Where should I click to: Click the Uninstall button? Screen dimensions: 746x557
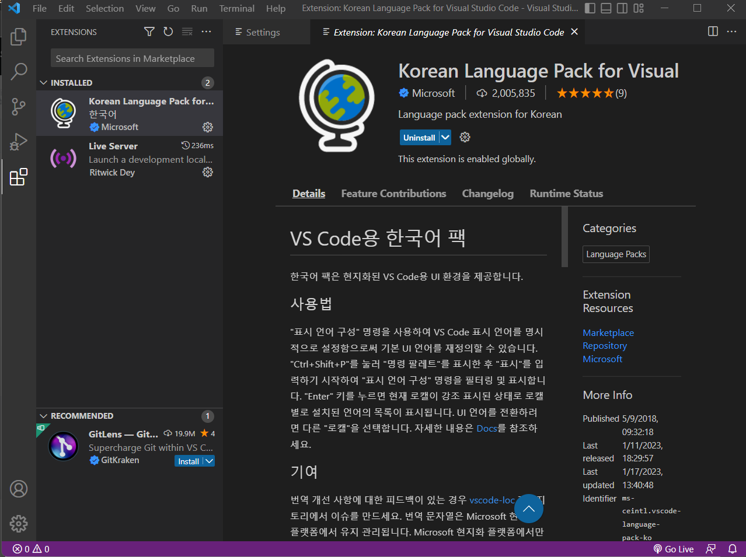(x=419, y=138)
